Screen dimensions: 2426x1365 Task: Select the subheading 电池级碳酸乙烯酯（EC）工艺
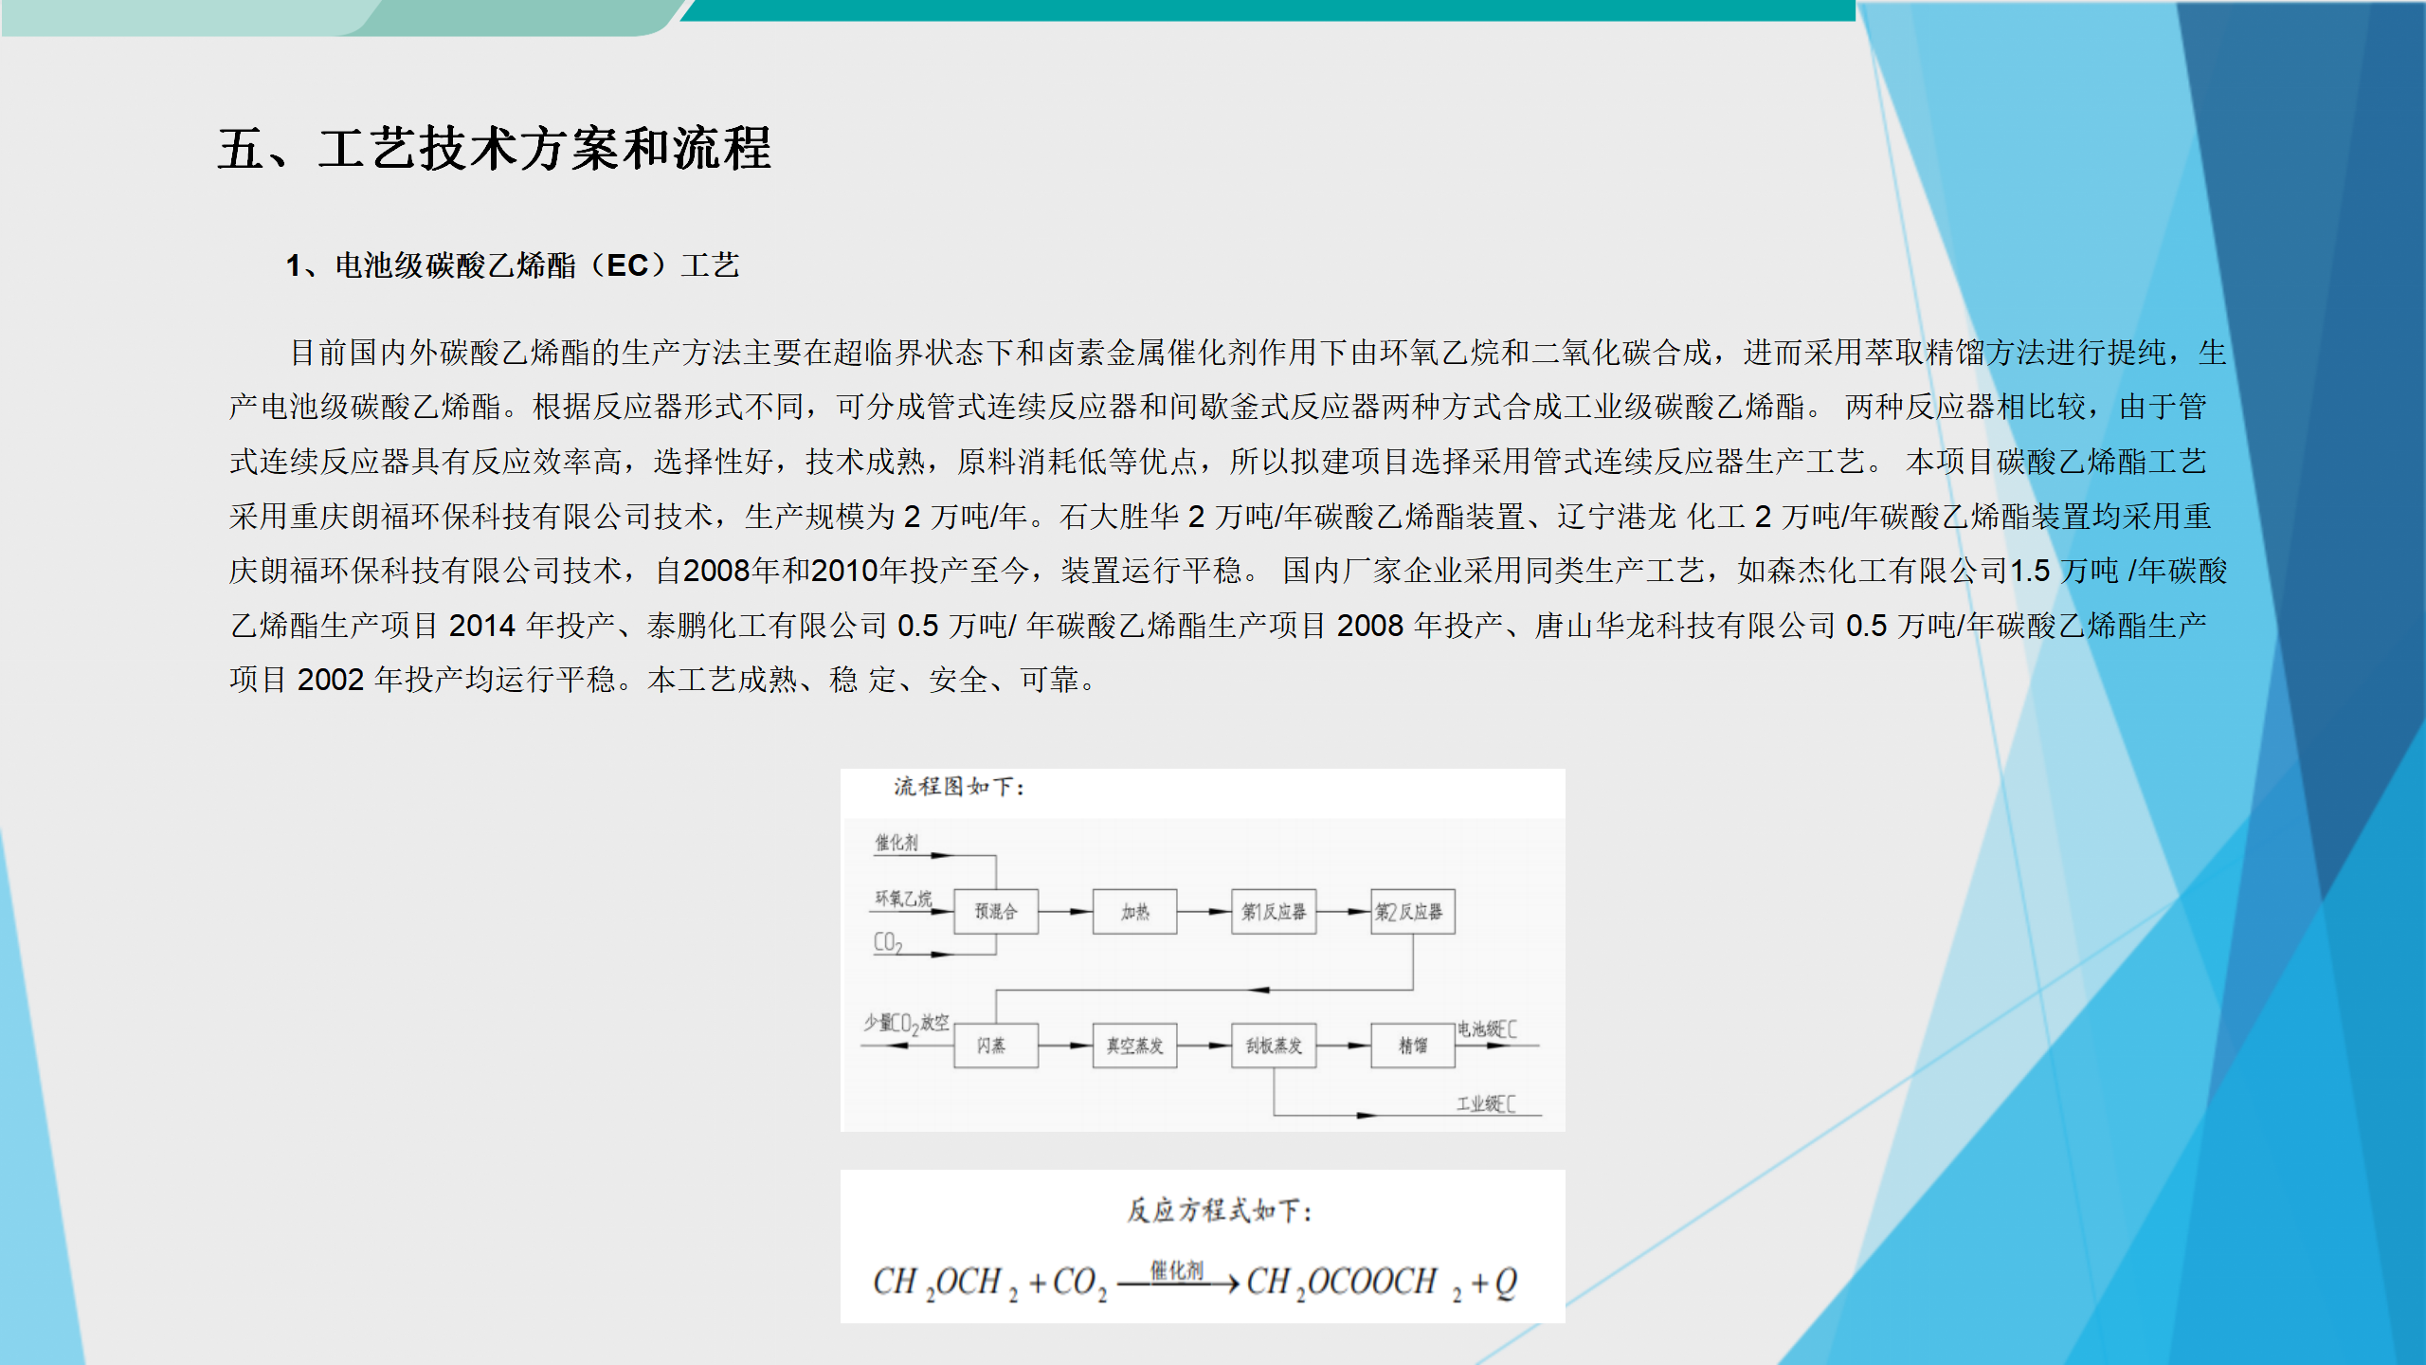pos(513,265)
